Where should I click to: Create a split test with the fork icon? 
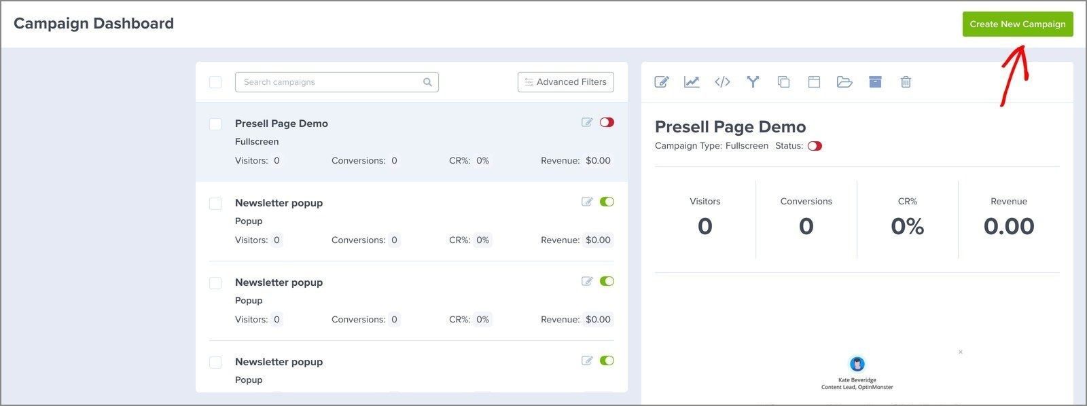point(753,82)
